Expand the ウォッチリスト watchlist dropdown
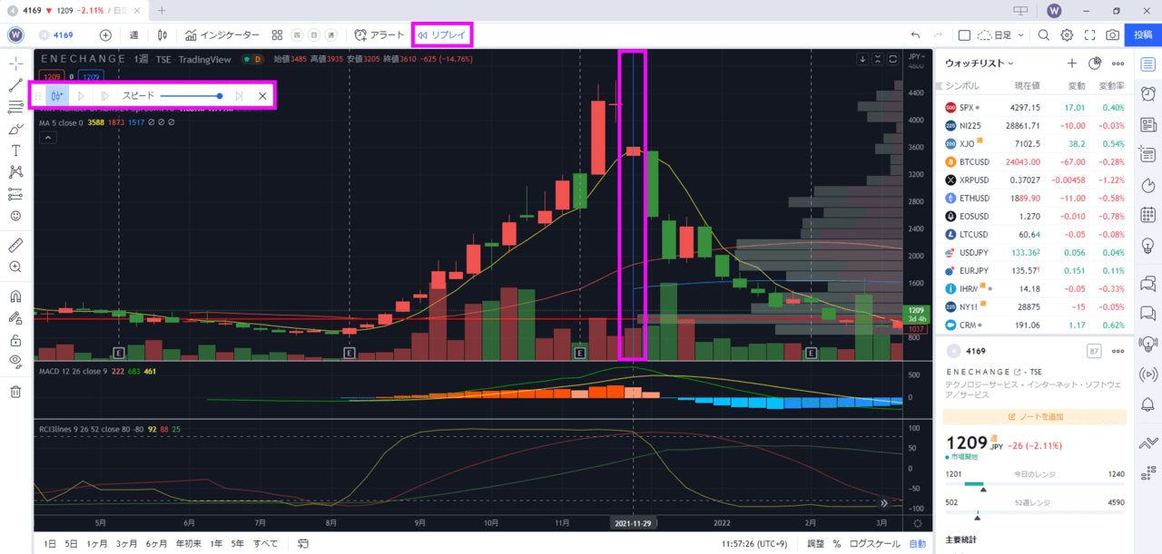Viewport: 1162px width, 554px height. click(980, 63)
